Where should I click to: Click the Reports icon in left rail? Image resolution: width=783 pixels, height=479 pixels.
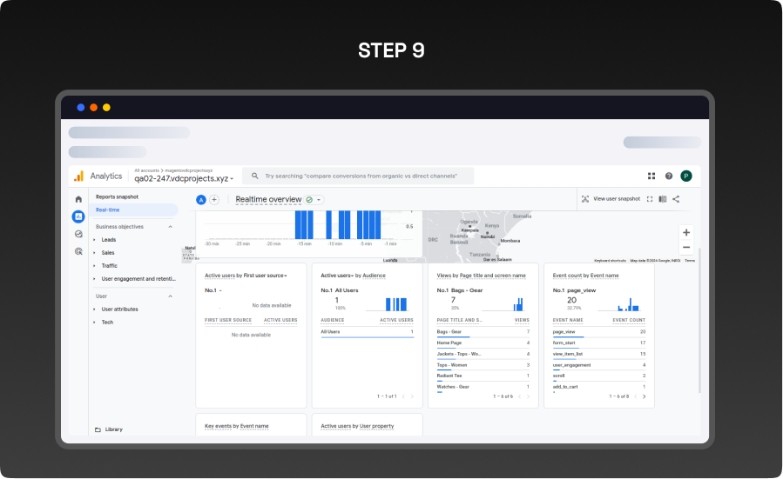(x=78, y=216)
